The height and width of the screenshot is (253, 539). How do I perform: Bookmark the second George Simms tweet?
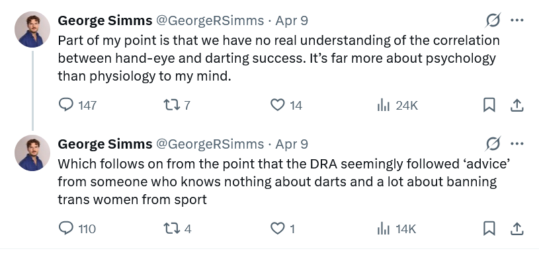point(489,229)
